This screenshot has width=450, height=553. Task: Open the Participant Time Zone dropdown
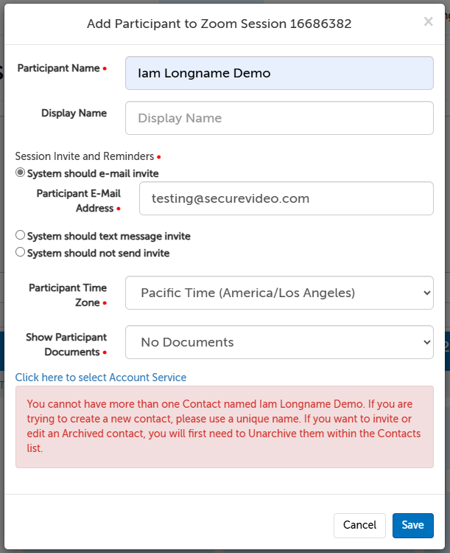(279, 293)
